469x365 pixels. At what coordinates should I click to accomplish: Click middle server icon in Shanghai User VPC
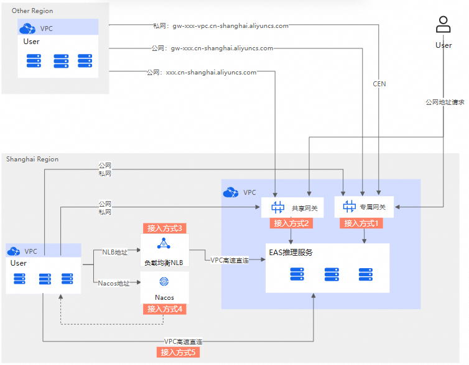pos(45,279)
